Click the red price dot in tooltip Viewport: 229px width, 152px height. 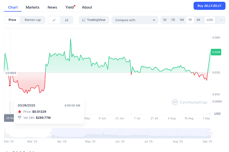click(x=20, y=112)
